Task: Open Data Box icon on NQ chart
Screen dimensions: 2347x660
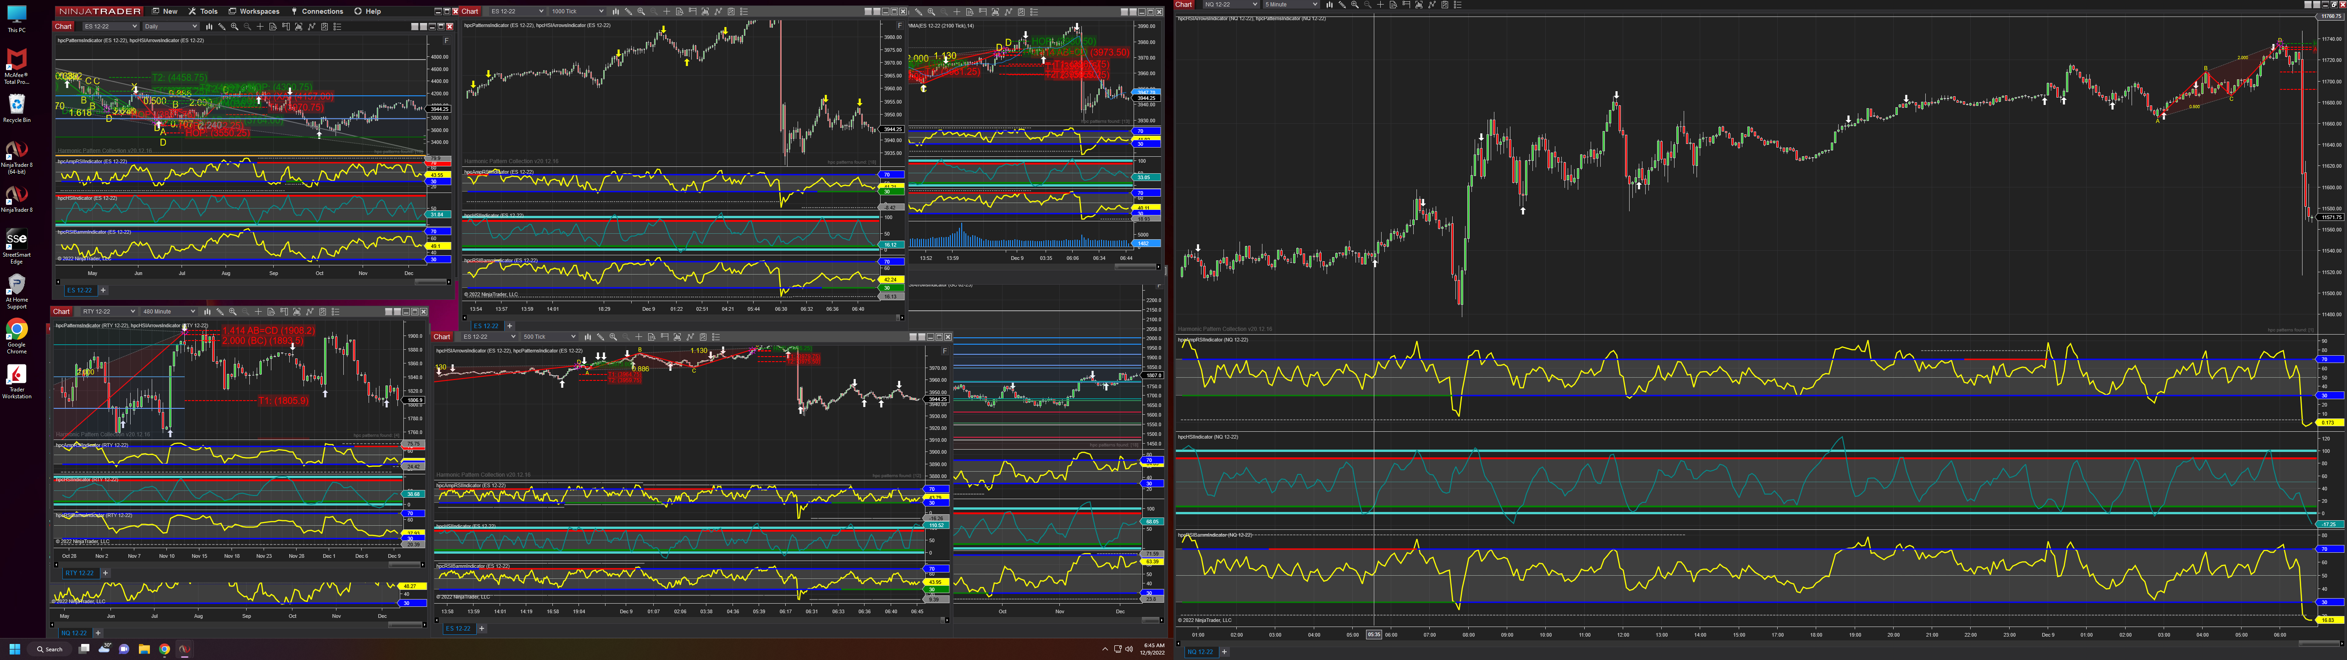Action: coord(1393,5)
